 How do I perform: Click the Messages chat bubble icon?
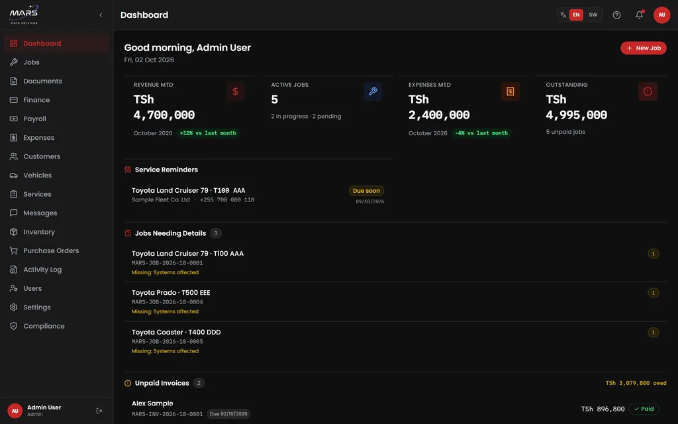14,213
